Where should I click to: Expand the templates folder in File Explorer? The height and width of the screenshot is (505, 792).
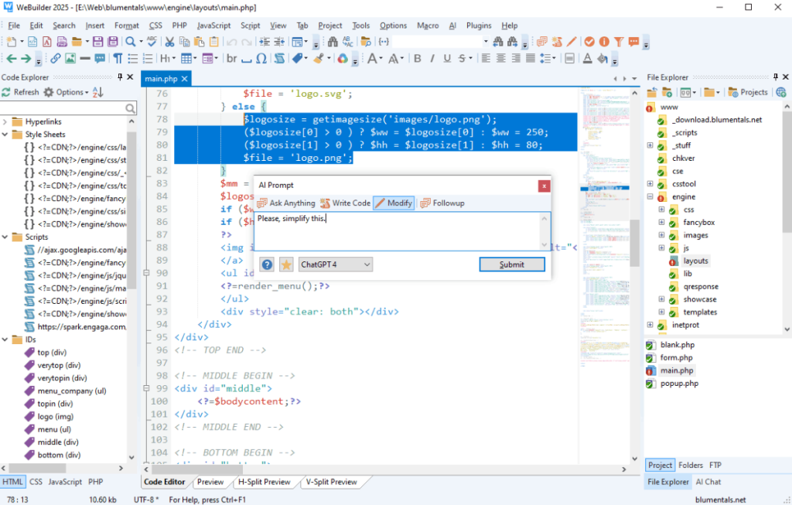point(661,312)
